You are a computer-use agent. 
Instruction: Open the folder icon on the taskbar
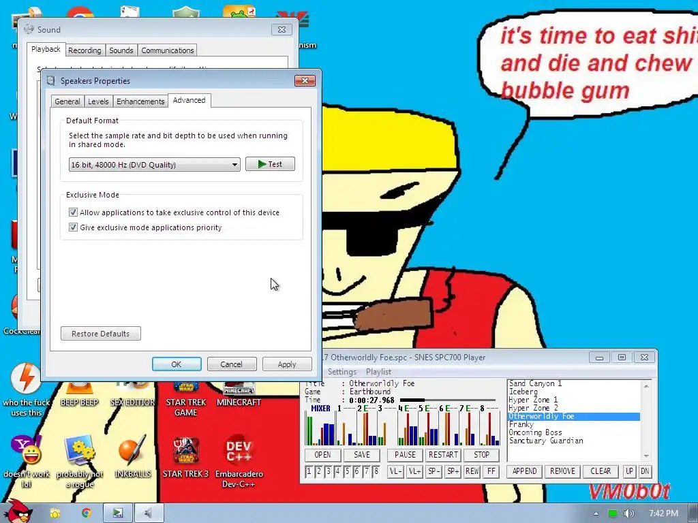point(55,513)
